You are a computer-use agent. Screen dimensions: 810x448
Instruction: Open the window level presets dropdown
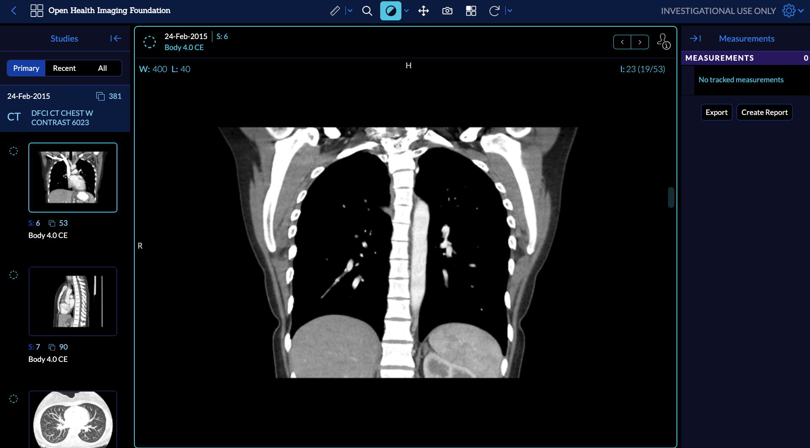tap(406, 11)
